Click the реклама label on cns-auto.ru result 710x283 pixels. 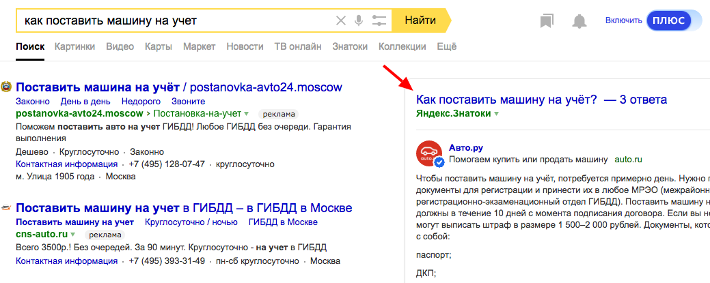[105, 235]
